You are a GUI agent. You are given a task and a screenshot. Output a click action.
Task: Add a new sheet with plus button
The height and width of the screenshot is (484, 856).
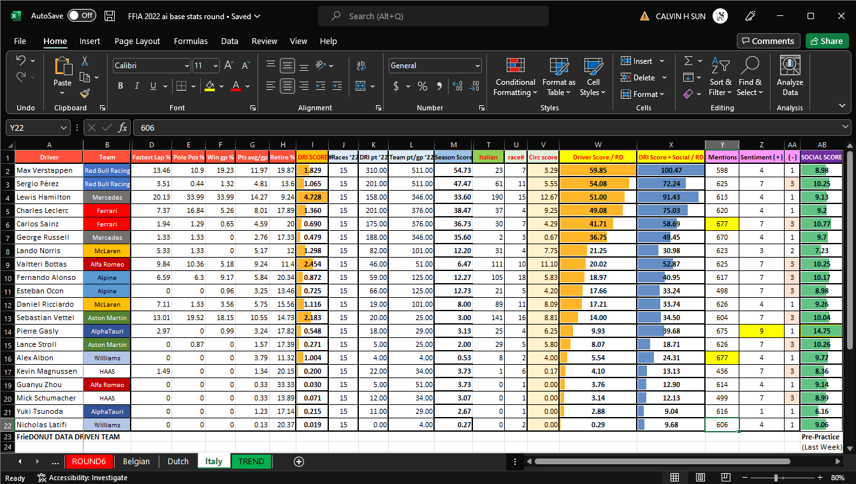coord(299,462)
